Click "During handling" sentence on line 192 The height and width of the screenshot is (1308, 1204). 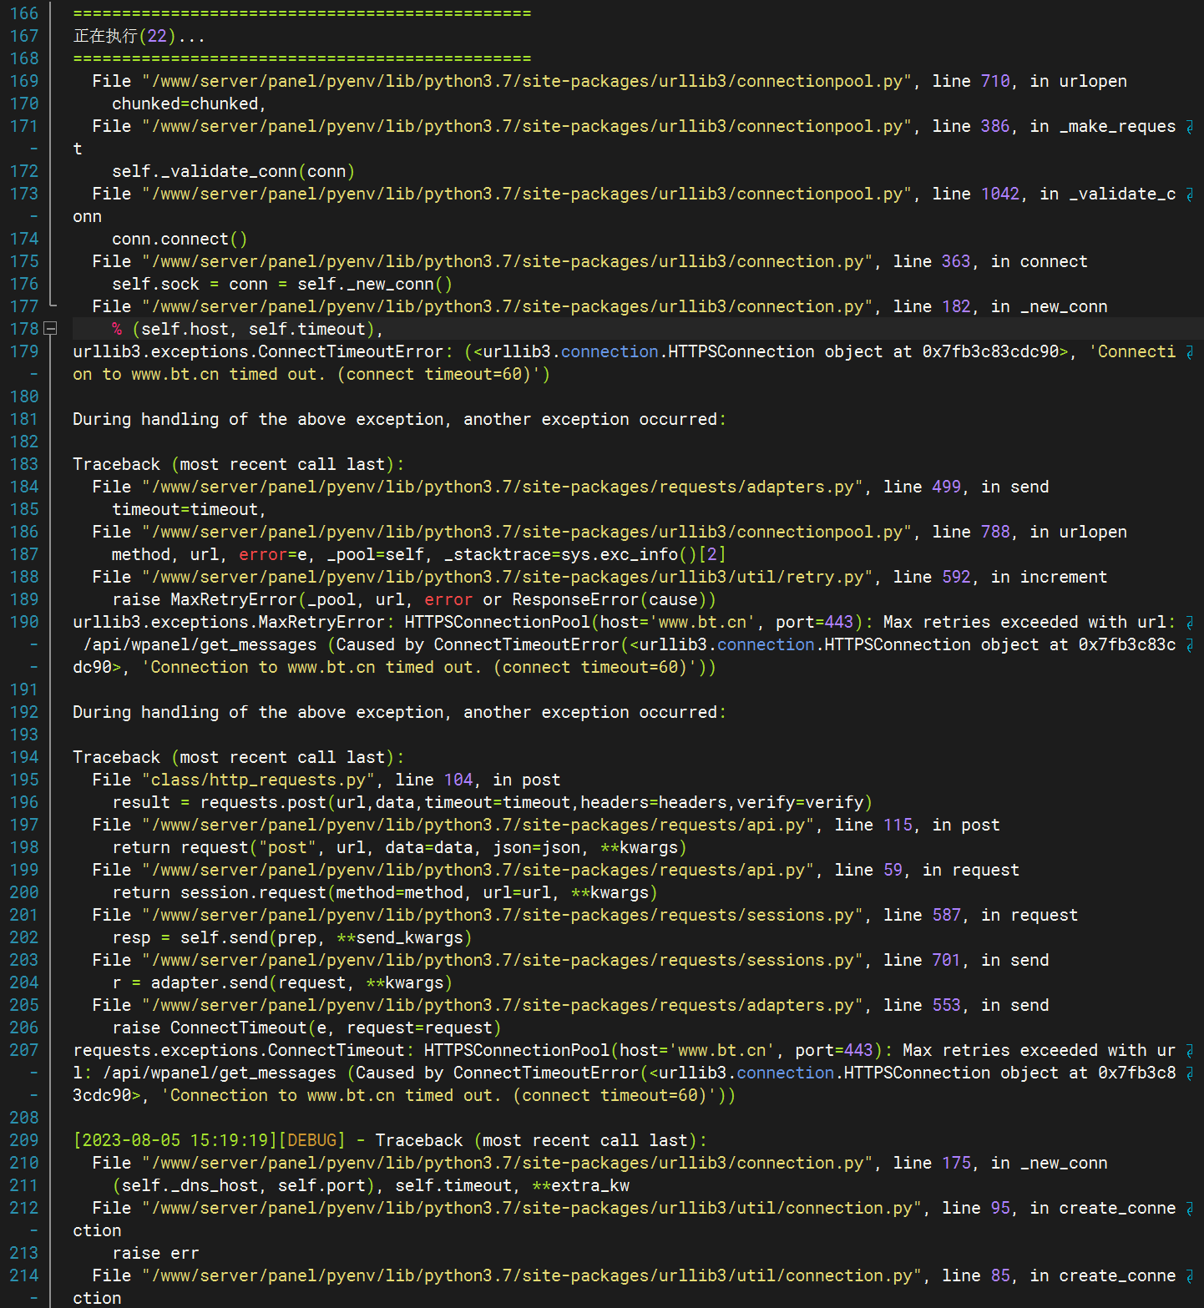(399, 712)
